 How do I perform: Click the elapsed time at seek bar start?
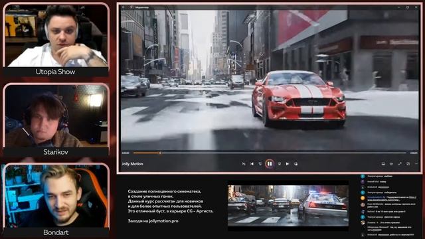point(126,153)
